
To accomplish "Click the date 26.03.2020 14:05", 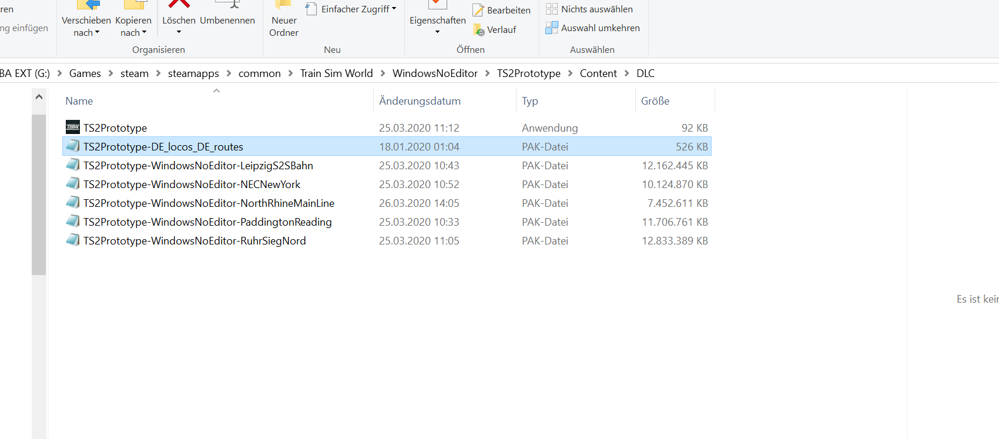I will point(419,203).
